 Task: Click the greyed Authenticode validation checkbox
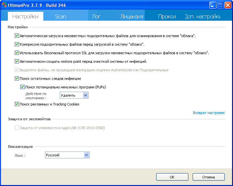(17, 70)
